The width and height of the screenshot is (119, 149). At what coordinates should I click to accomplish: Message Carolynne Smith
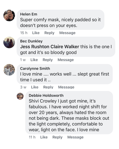[66, 87]
